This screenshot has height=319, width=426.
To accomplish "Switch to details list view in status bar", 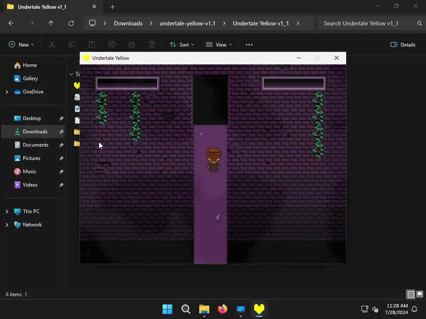I will (x=411, y=294).
